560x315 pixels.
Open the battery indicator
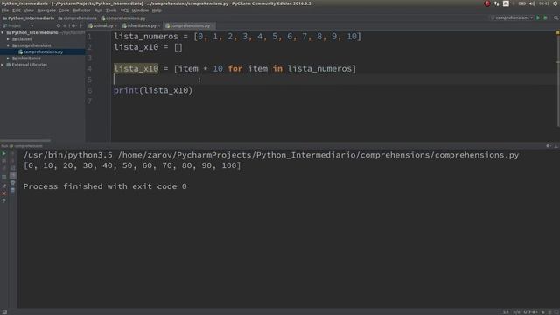522,3
